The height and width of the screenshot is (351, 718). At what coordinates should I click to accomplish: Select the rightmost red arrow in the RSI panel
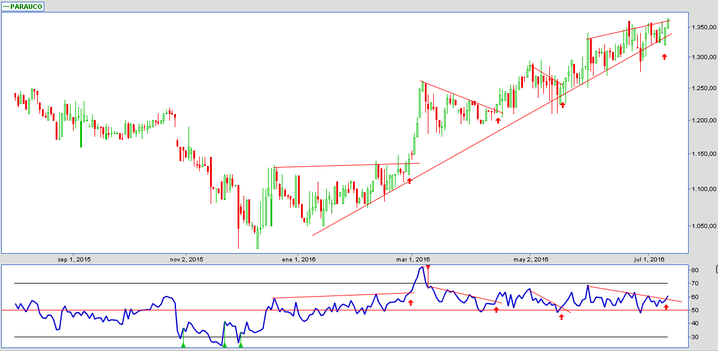pos(666,307)
